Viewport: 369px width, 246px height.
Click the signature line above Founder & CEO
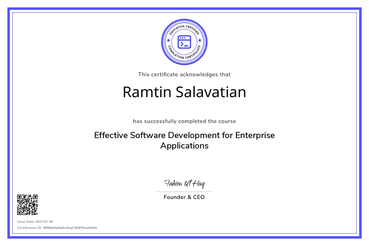184,192
